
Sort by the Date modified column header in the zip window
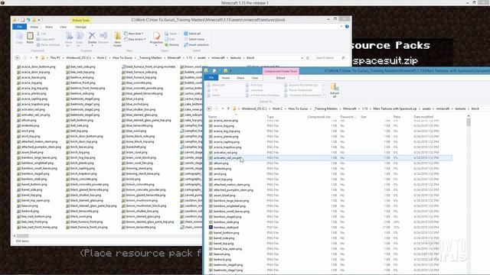[423, 117]
